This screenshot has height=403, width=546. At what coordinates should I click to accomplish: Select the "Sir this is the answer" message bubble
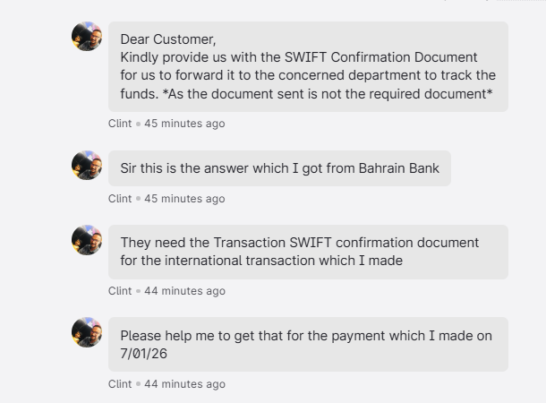pyautogui.click(x=279, y=168)
